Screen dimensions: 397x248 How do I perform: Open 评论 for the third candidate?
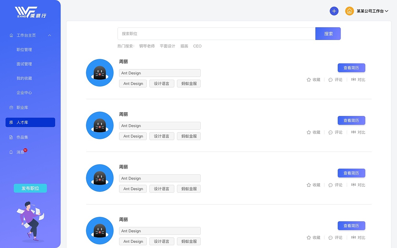coord(335,185)
